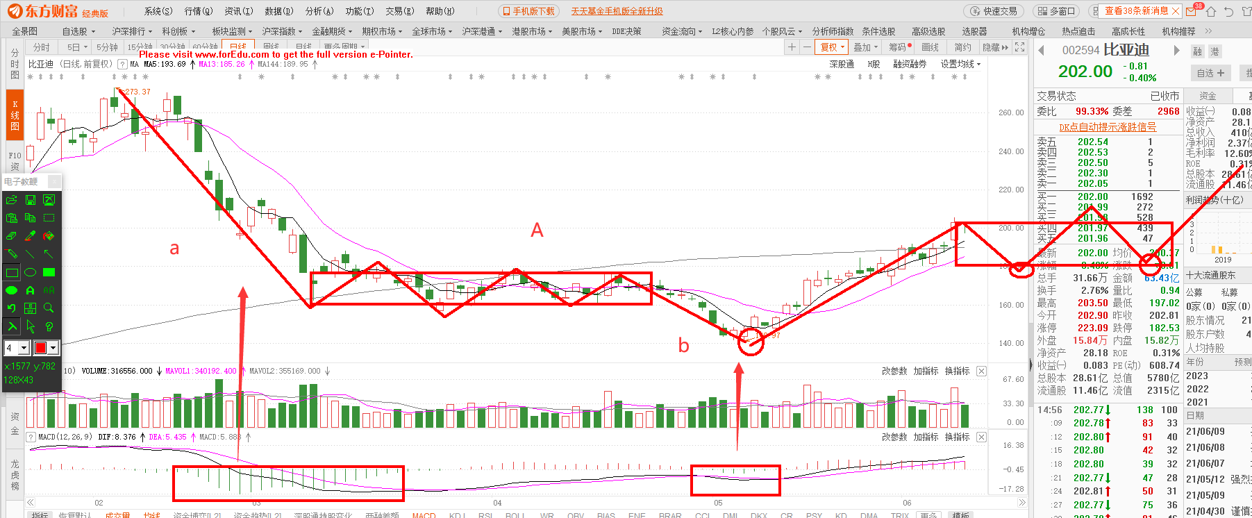Click the 自选 + add to watchlist button
The image size is (1252, 518).
point(1210,73)
